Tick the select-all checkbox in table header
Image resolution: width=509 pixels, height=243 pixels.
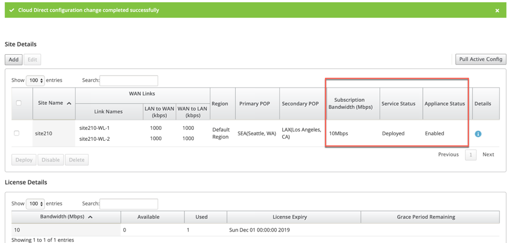pos(19,103)
